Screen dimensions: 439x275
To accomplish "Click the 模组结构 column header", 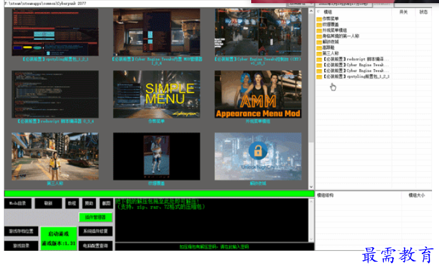I will click(325, 195).
